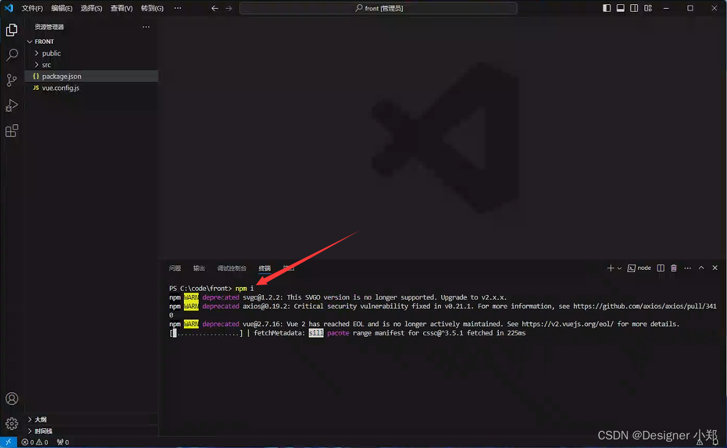The width and height of the screenshot is (727, 448).
Task: Open the 文件(F) menu
Action: pos(32,9)
